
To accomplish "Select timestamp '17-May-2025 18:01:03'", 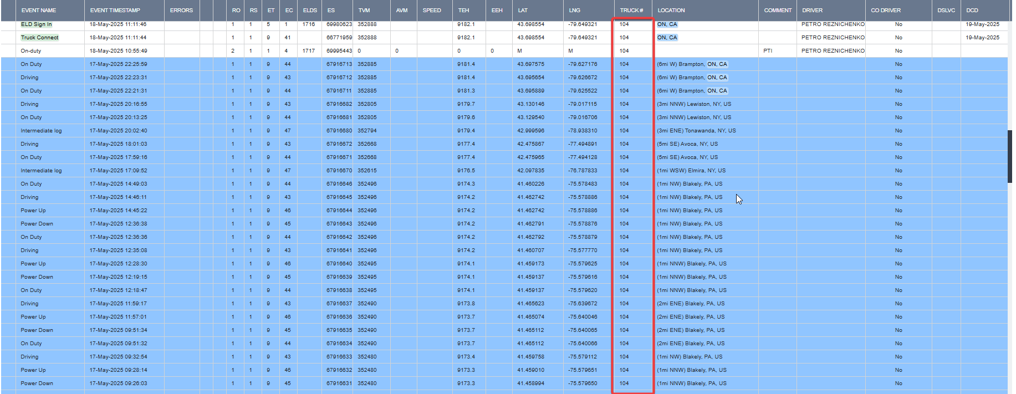I will click(118, 144).
